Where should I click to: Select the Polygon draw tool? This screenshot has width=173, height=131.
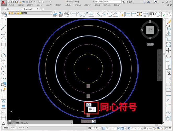3,39
